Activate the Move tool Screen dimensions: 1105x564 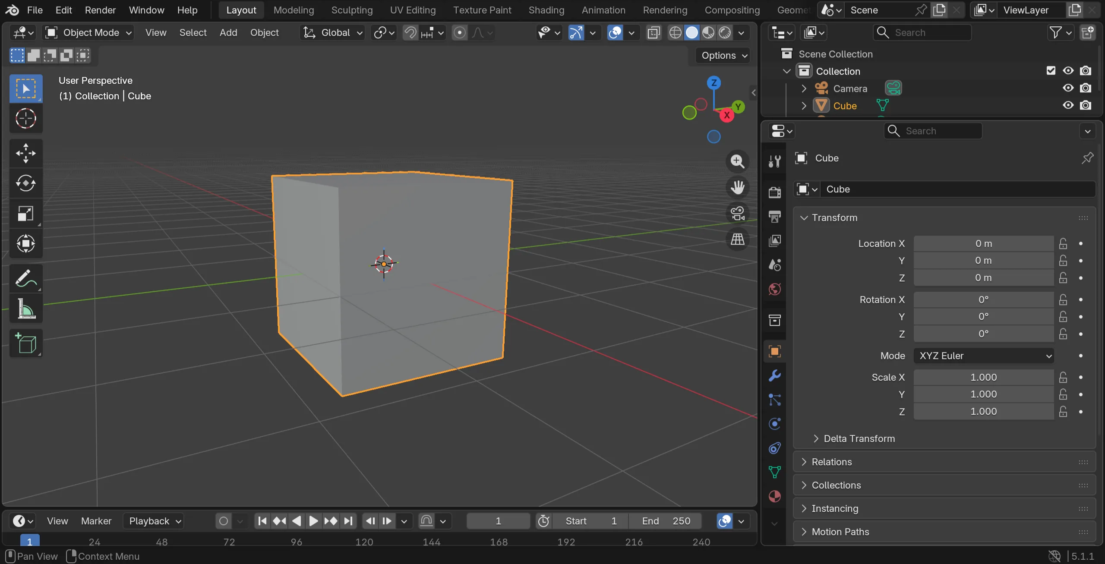tap(26, 153)
